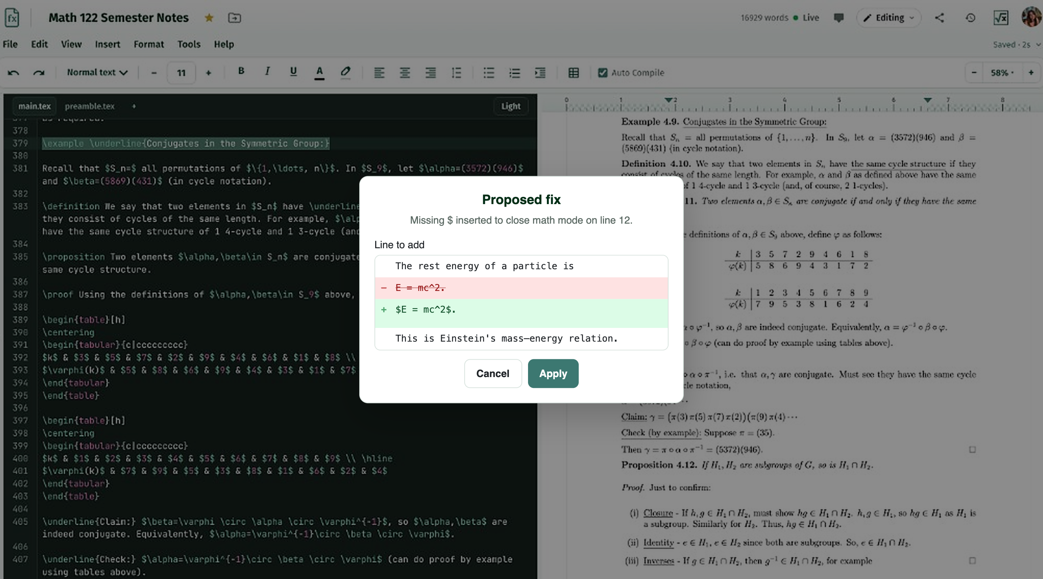Open the Format menu
The image size is (1043, 579).
(x=148, y=44)
